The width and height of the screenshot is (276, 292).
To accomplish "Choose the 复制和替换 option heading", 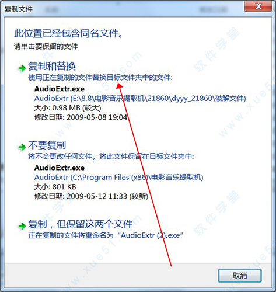I will (x=52, y=66).
